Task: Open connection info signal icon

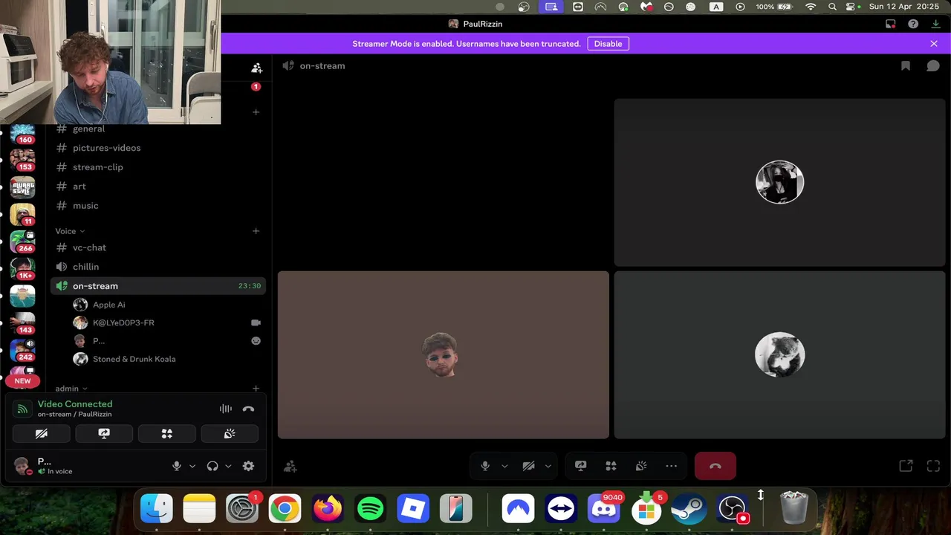Action: (x=22, y=409)
